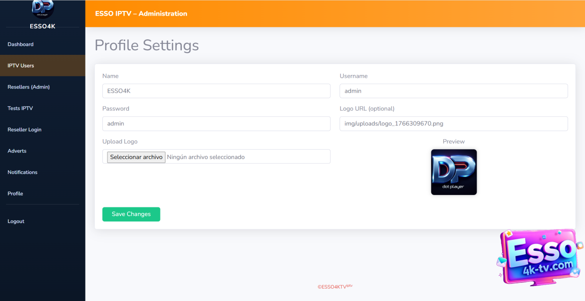Image resolution: width=585 pixels, height=301 pixels.
Task: Open the Dashboard page
Action: [x=21, y=44]
